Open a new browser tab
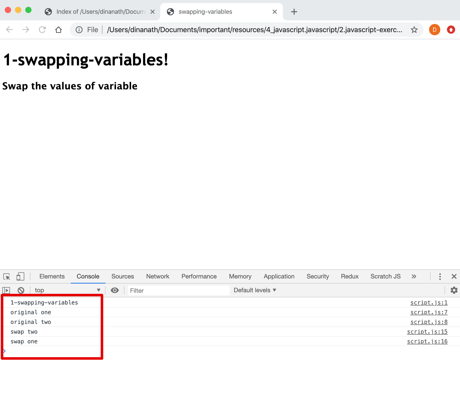This screenshot has height=396, width=460. coord(294,12)
